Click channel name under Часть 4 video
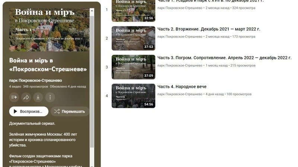 coord(180,94)
